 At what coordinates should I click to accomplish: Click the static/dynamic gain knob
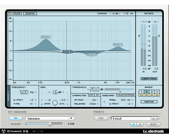55,103
